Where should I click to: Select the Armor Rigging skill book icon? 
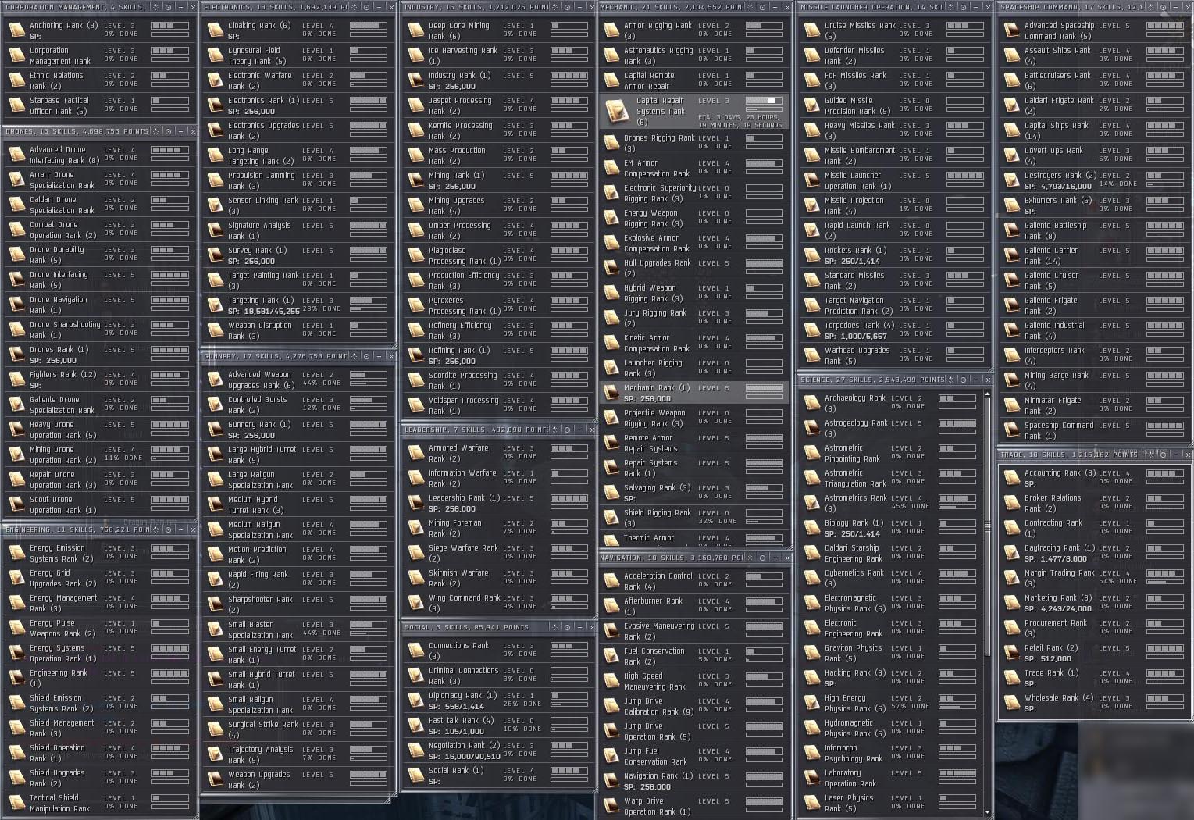point(611,30)
